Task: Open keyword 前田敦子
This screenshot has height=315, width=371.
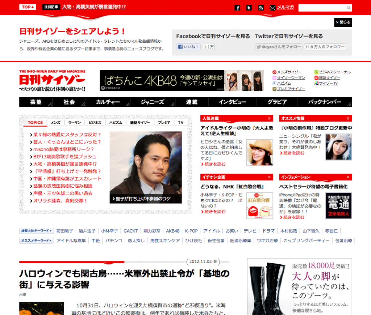Action: point(64,231)
